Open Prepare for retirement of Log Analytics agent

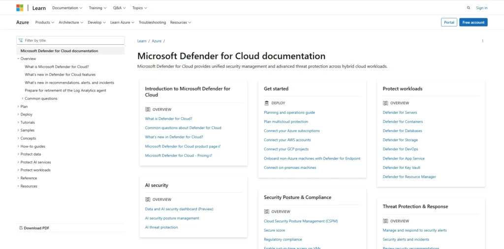pos(65,91)
